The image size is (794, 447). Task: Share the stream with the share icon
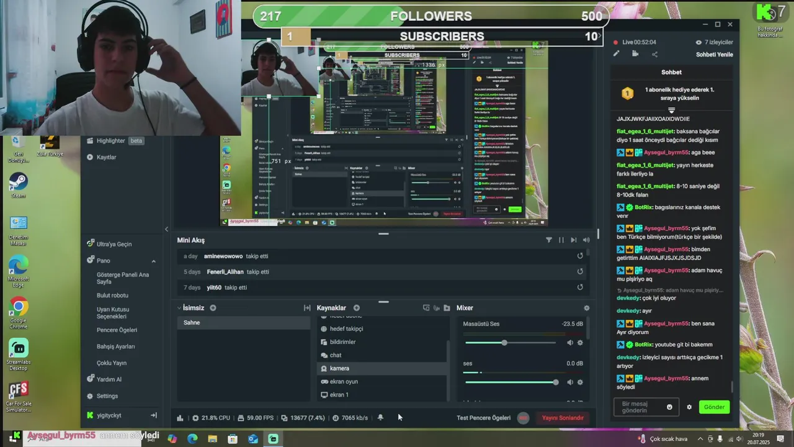(x=654, y=54)
